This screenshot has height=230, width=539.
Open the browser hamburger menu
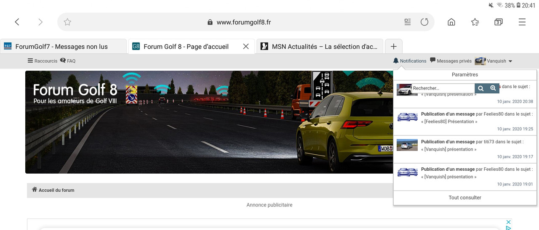pos(522,22)
